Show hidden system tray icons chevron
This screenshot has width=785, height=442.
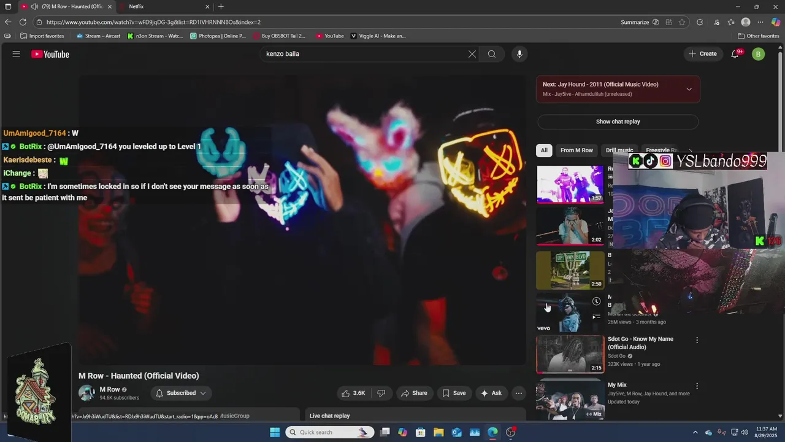[695, 432]
